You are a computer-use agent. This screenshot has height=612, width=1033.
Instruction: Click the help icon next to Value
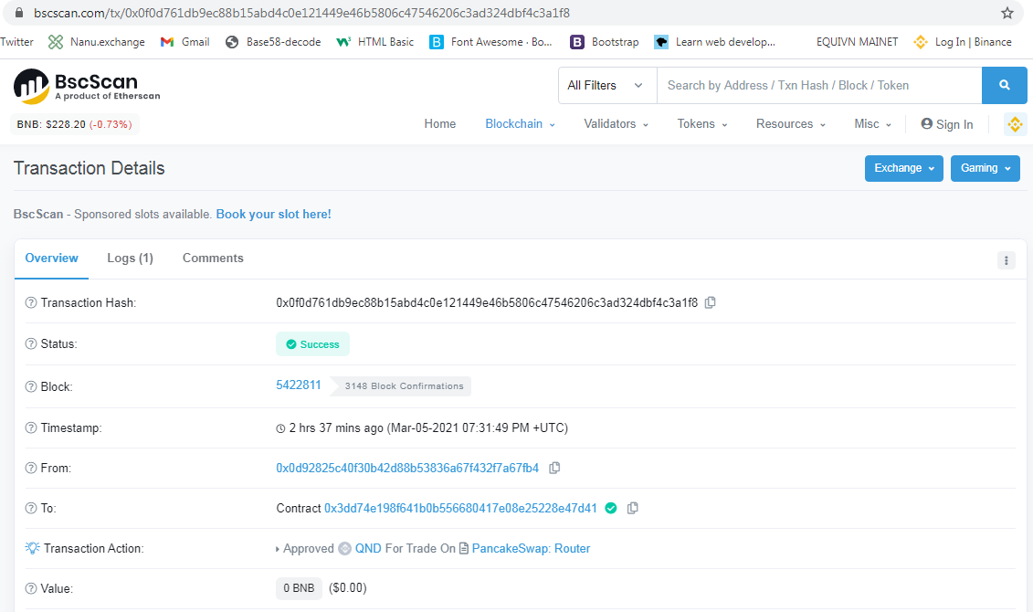point(31,588)
